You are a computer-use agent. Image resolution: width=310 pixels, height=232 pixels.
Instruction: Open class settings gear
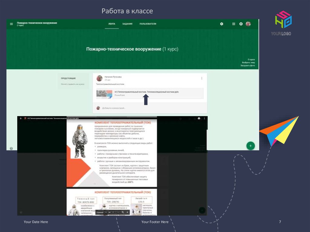[222, 24]
